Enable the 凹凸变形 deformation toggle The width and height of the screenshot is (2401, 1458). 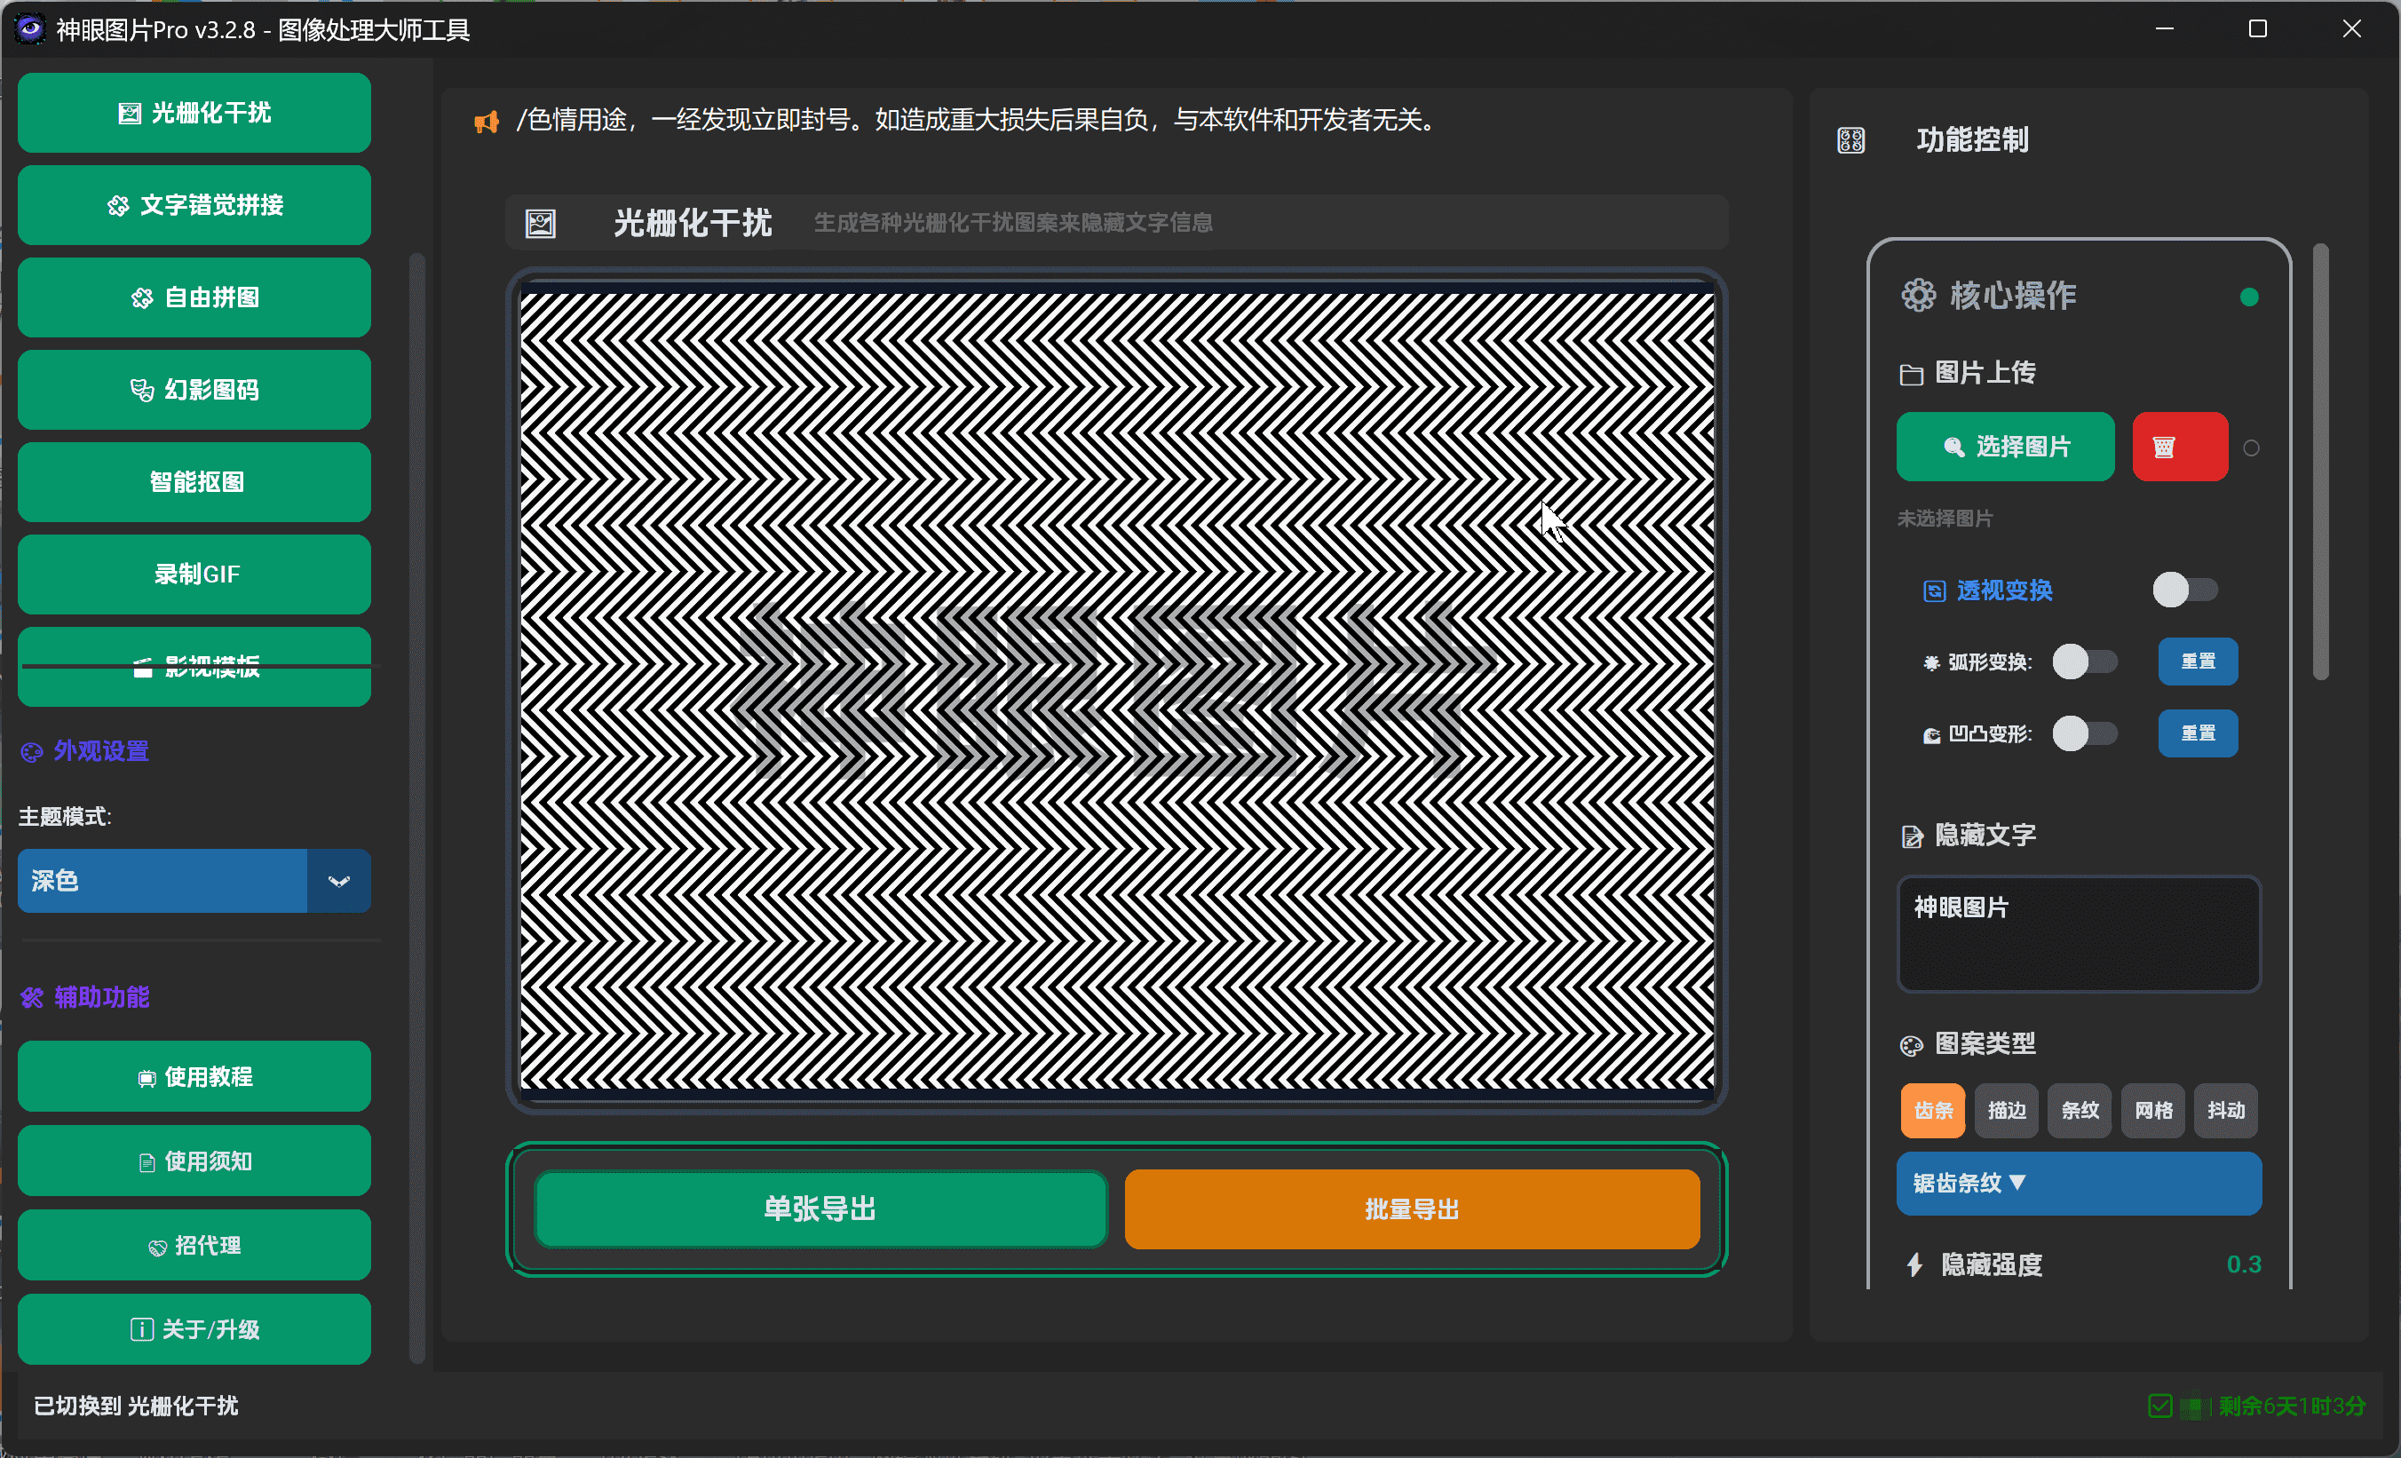pyautogui.click(x=2085, y=733)
